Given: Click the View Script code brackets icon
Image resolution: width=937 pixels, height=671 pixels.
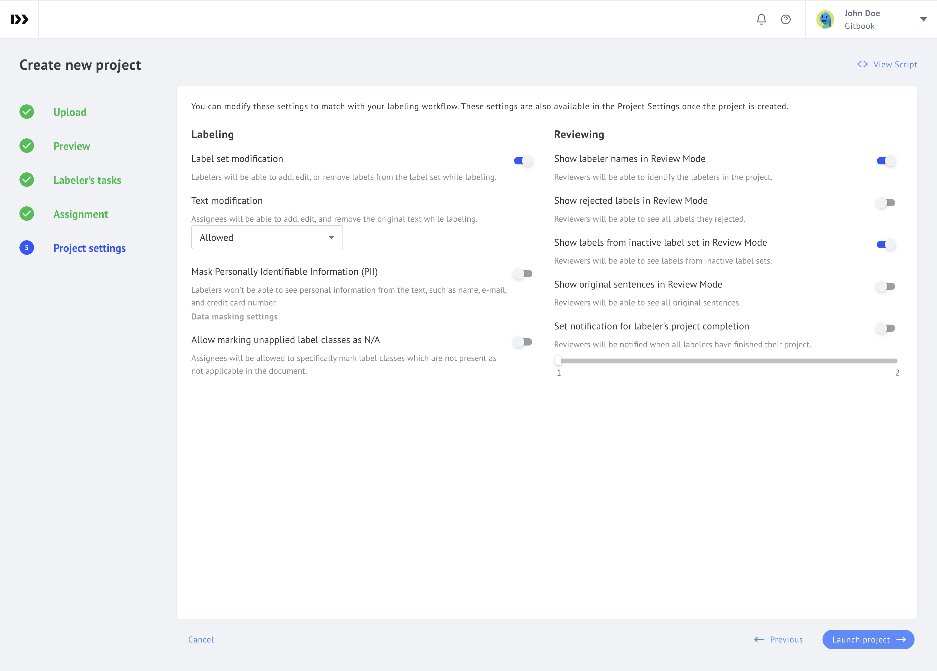Looking at the screenshot, I should [862, 64].
